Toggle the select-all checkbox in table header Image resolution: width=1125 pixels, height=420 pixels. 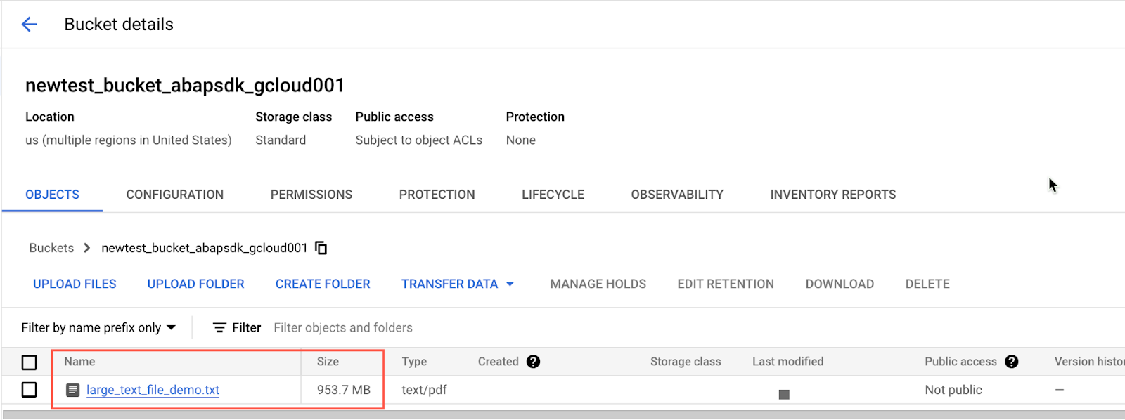click(30, 362)
